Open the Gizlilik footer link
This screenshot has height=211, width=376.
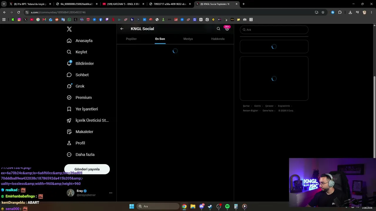[258, 106]
